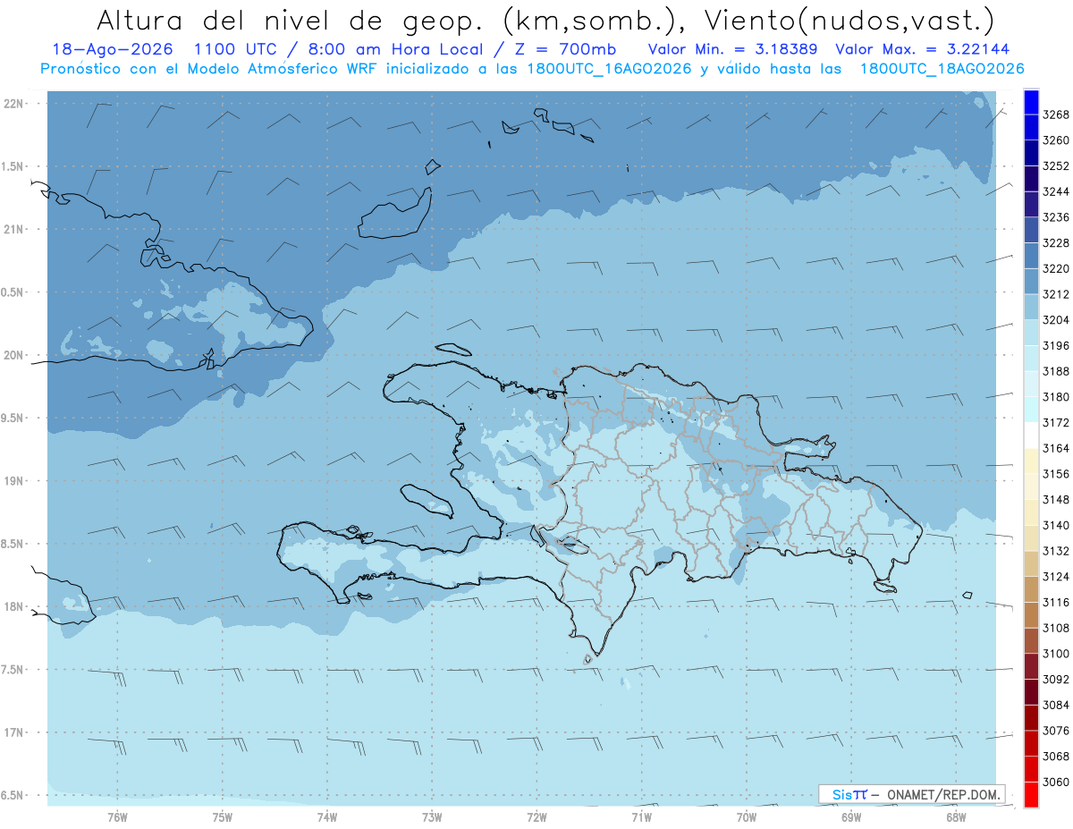Click the '3180' legend value
Image resolution: width=1073 pixels, height=829 pixels.
[x=1056, y=397]
